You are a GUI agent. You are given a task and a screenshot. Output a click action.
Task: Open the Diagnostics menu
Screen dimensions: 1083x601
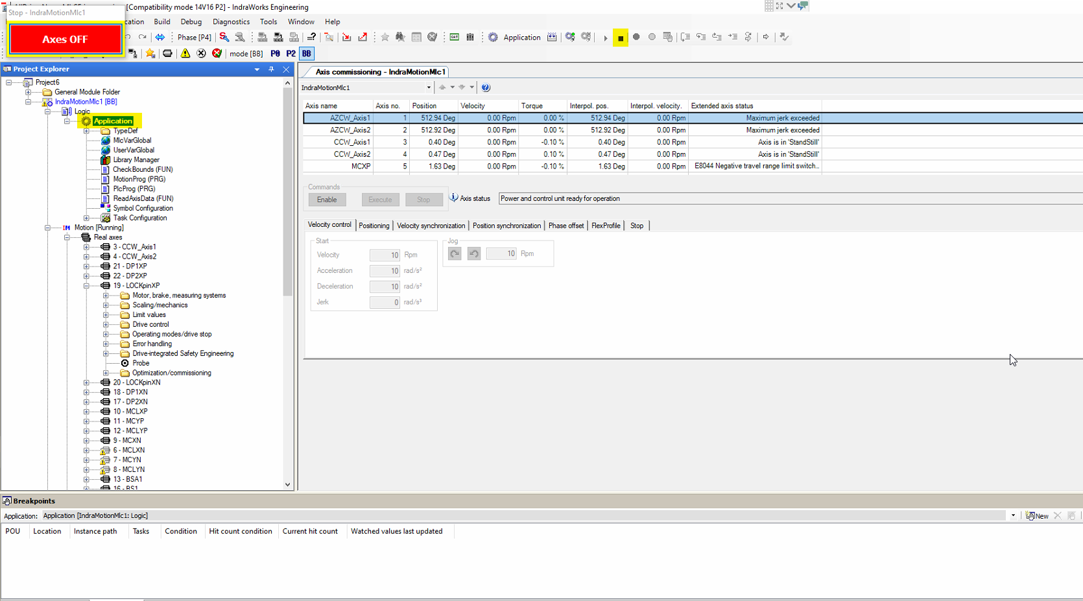coord(232,21)
